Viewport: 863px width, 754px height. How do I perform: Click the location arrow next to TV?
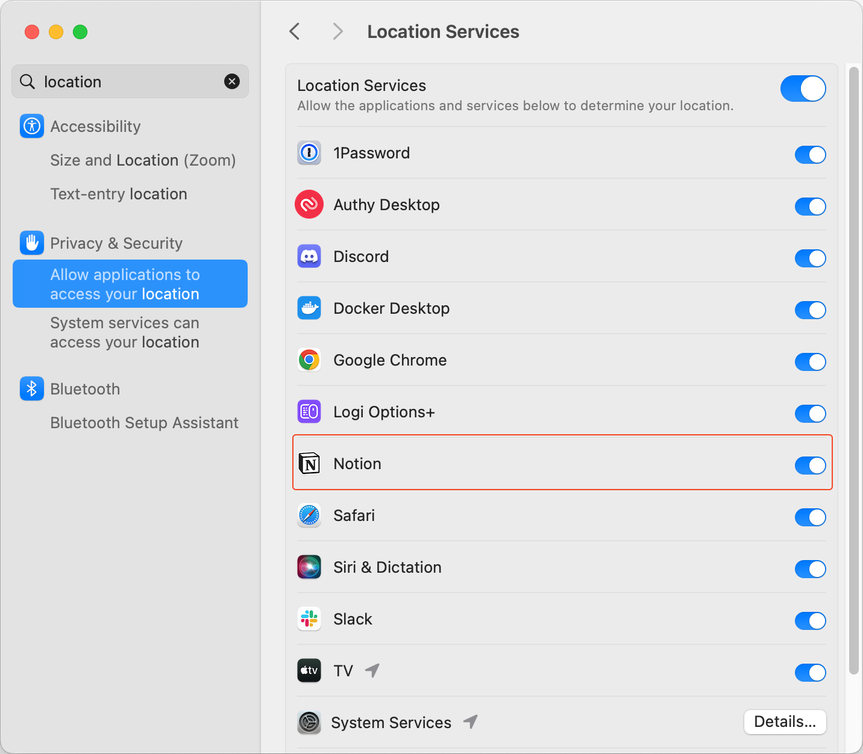coord(372,670)
